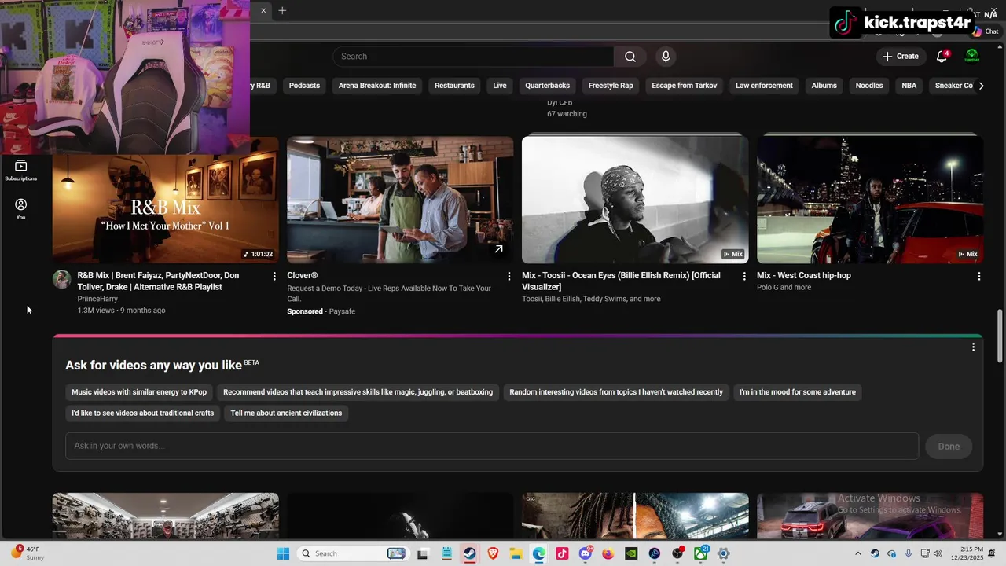This screenshot has height=566, width=1006.
Task: Open Subscriptions in the sidebar
Action: [x=21, y=171]
